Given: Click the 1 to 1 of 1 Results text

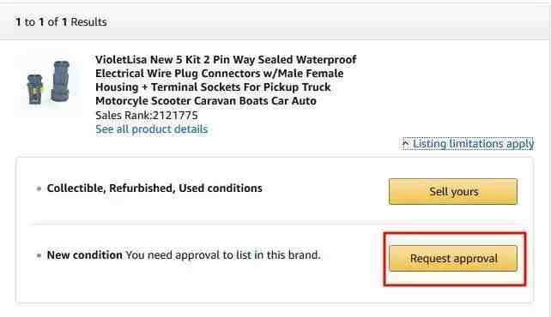Looking at the screenshot, I should click(61, 22).
